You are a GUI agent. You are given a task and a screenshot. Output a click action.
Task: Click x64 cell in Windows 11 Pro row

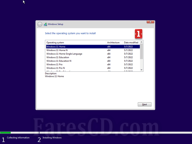[109, 64]
